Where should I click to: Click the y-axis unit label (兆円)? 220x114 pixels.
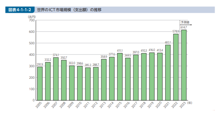tap(32, 17)
